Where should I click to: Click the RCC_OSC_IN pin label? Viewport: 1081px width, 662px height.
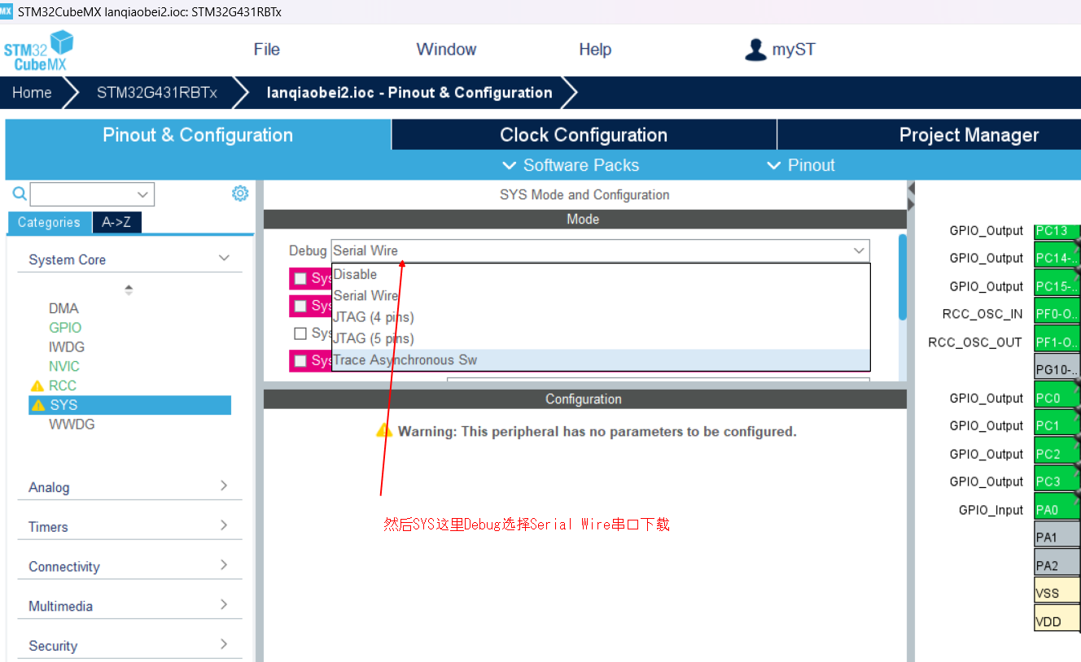click(983, 314)
